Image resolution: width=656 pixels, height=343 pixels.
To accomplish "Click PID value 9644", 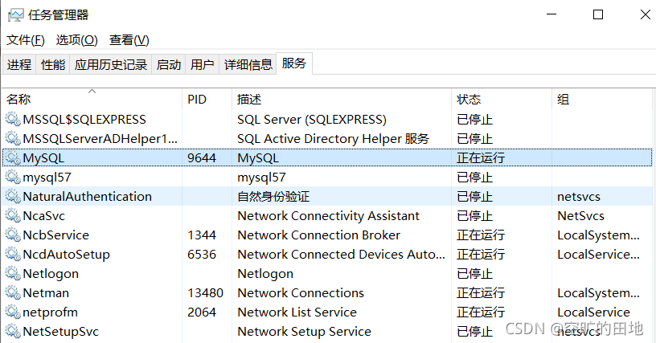I will click(x=202, y=158).
